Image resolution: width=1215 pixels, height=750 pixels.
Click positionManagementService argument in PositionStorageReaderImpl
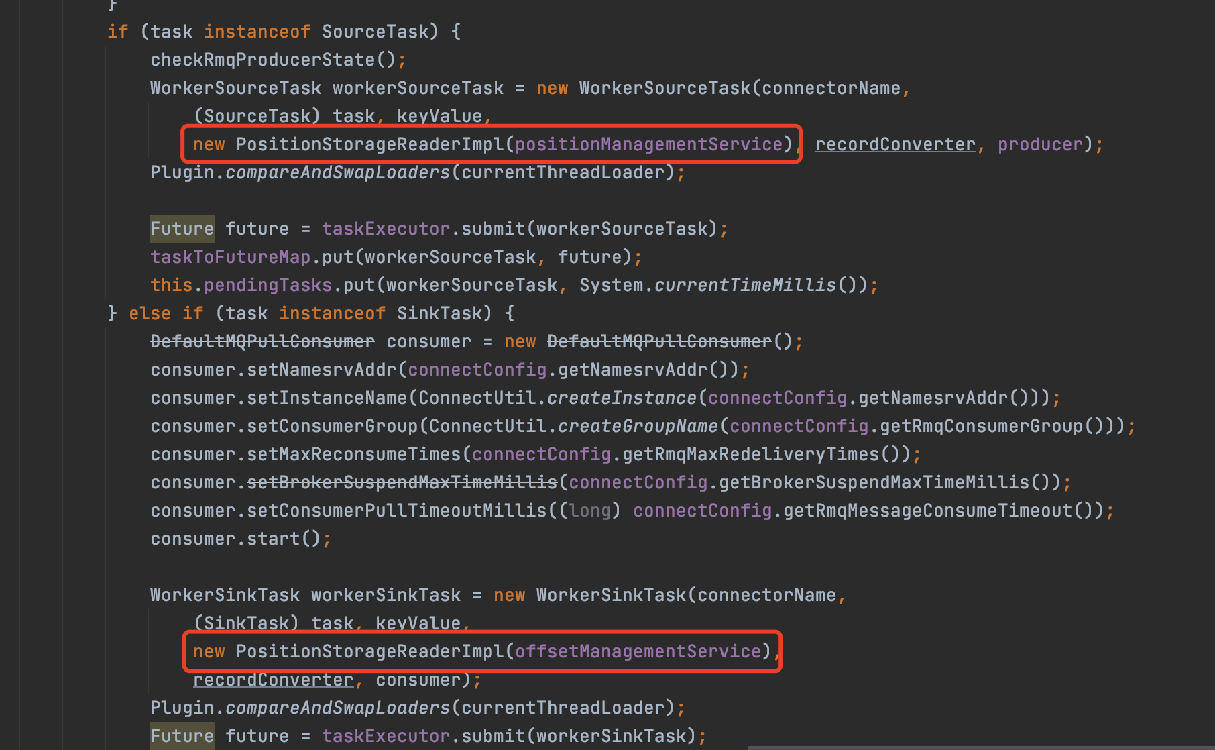point(648,144)
